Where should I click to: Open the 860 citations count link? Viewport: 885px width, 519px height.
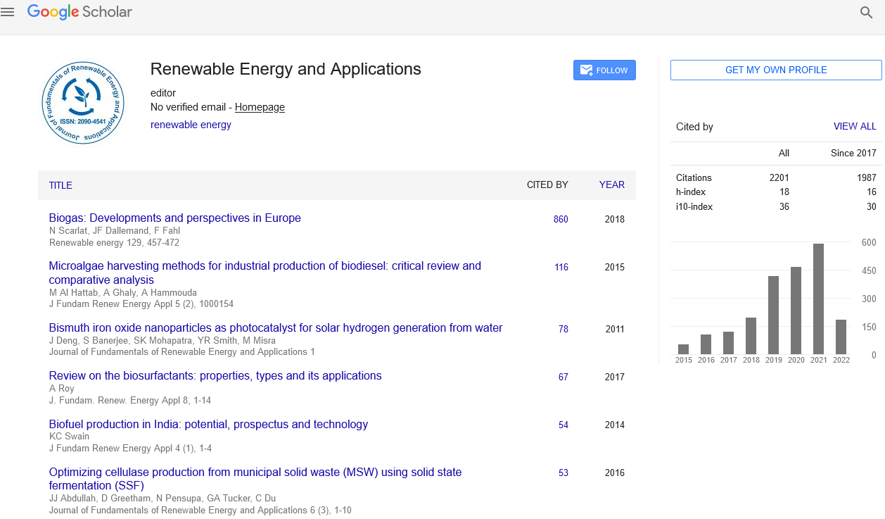point(561,219)
